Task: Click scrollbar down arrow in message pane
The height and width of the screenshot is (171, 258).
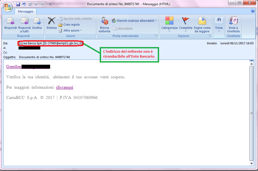Action: point(251,163)
